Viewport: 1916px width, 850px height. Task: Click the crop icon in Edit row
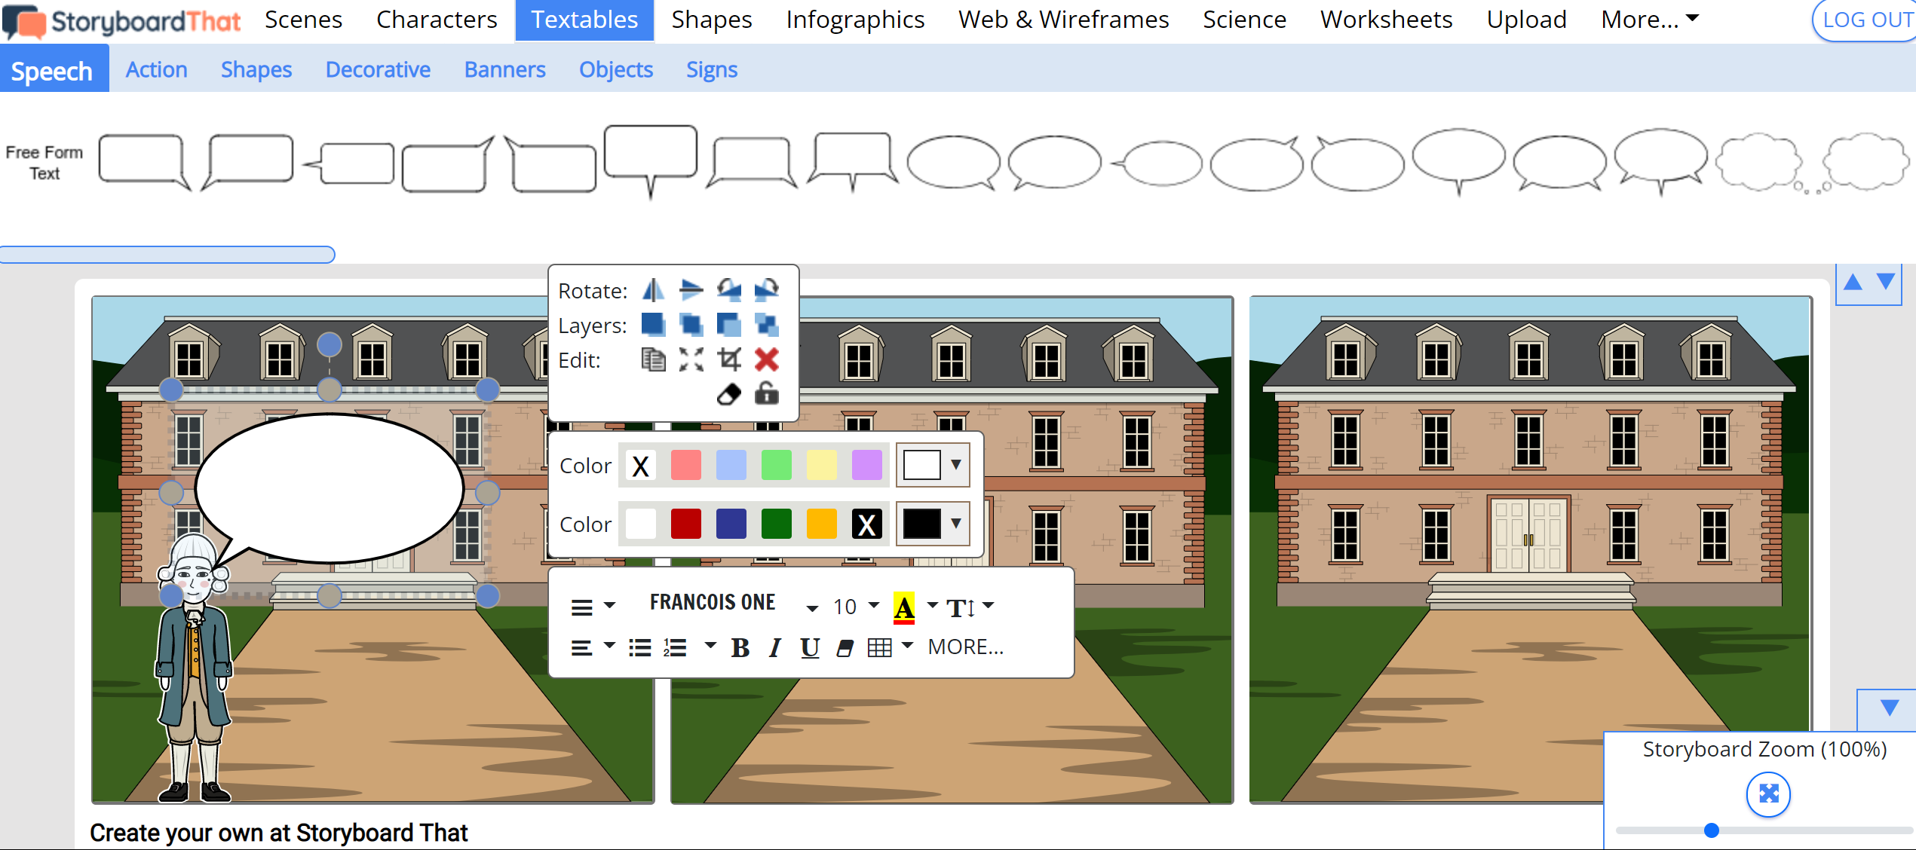pyautogui.click(x=729, y=359)
